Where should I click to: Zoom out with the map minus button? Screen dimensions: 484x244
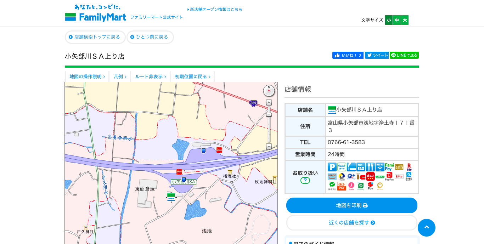269,146
